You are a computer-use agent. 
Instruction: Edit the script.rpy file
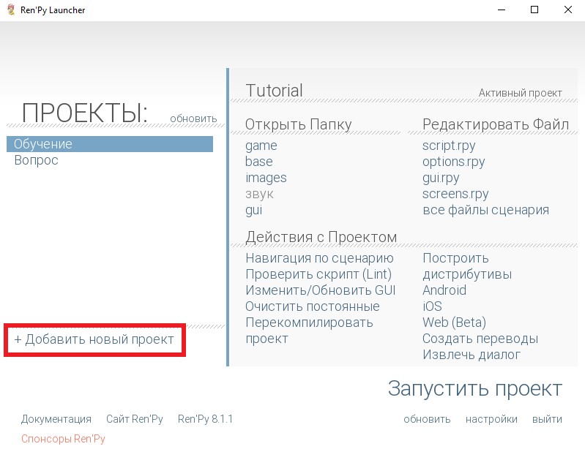448,146
